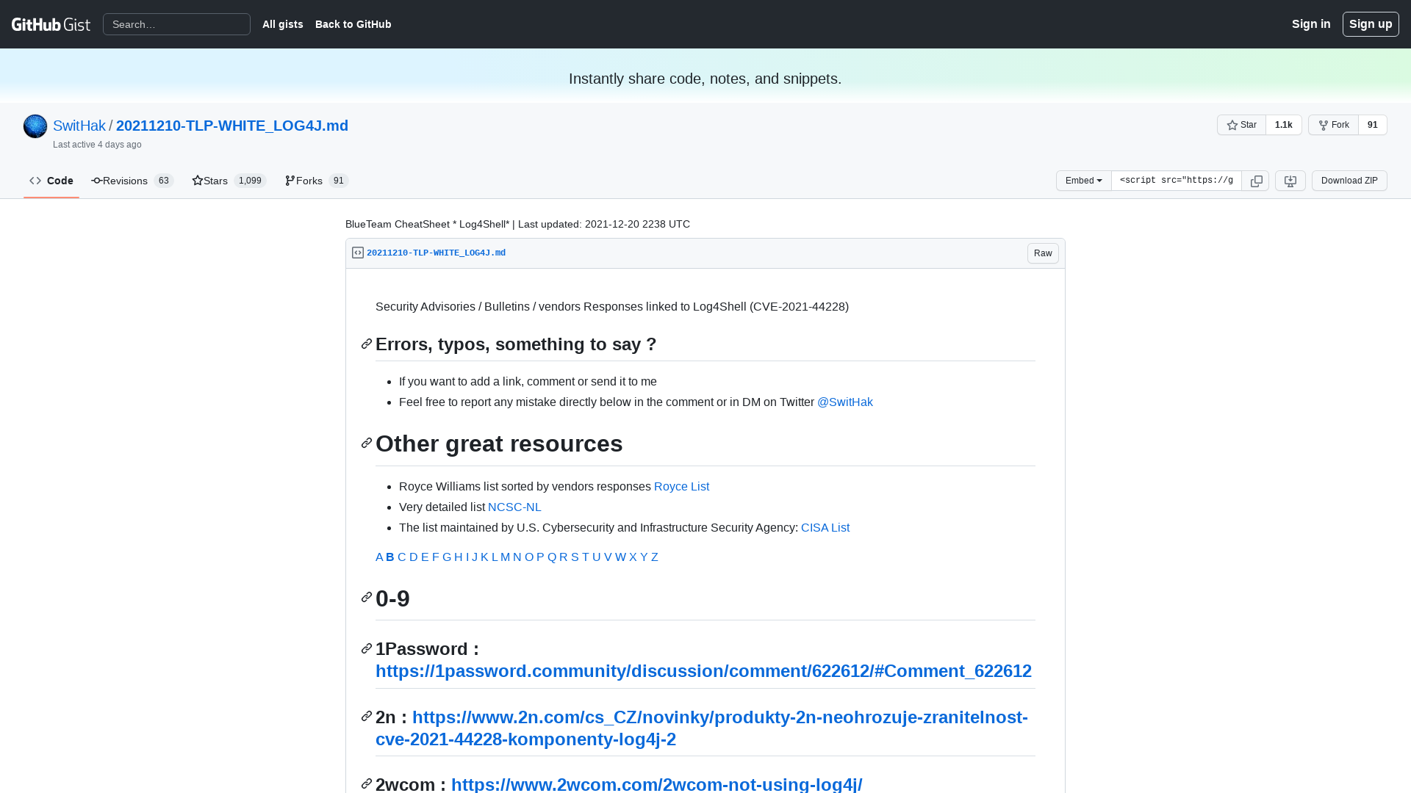Click anchor icon beside 2wcom heading
The image size is (1411, 793).
(367, 783)
